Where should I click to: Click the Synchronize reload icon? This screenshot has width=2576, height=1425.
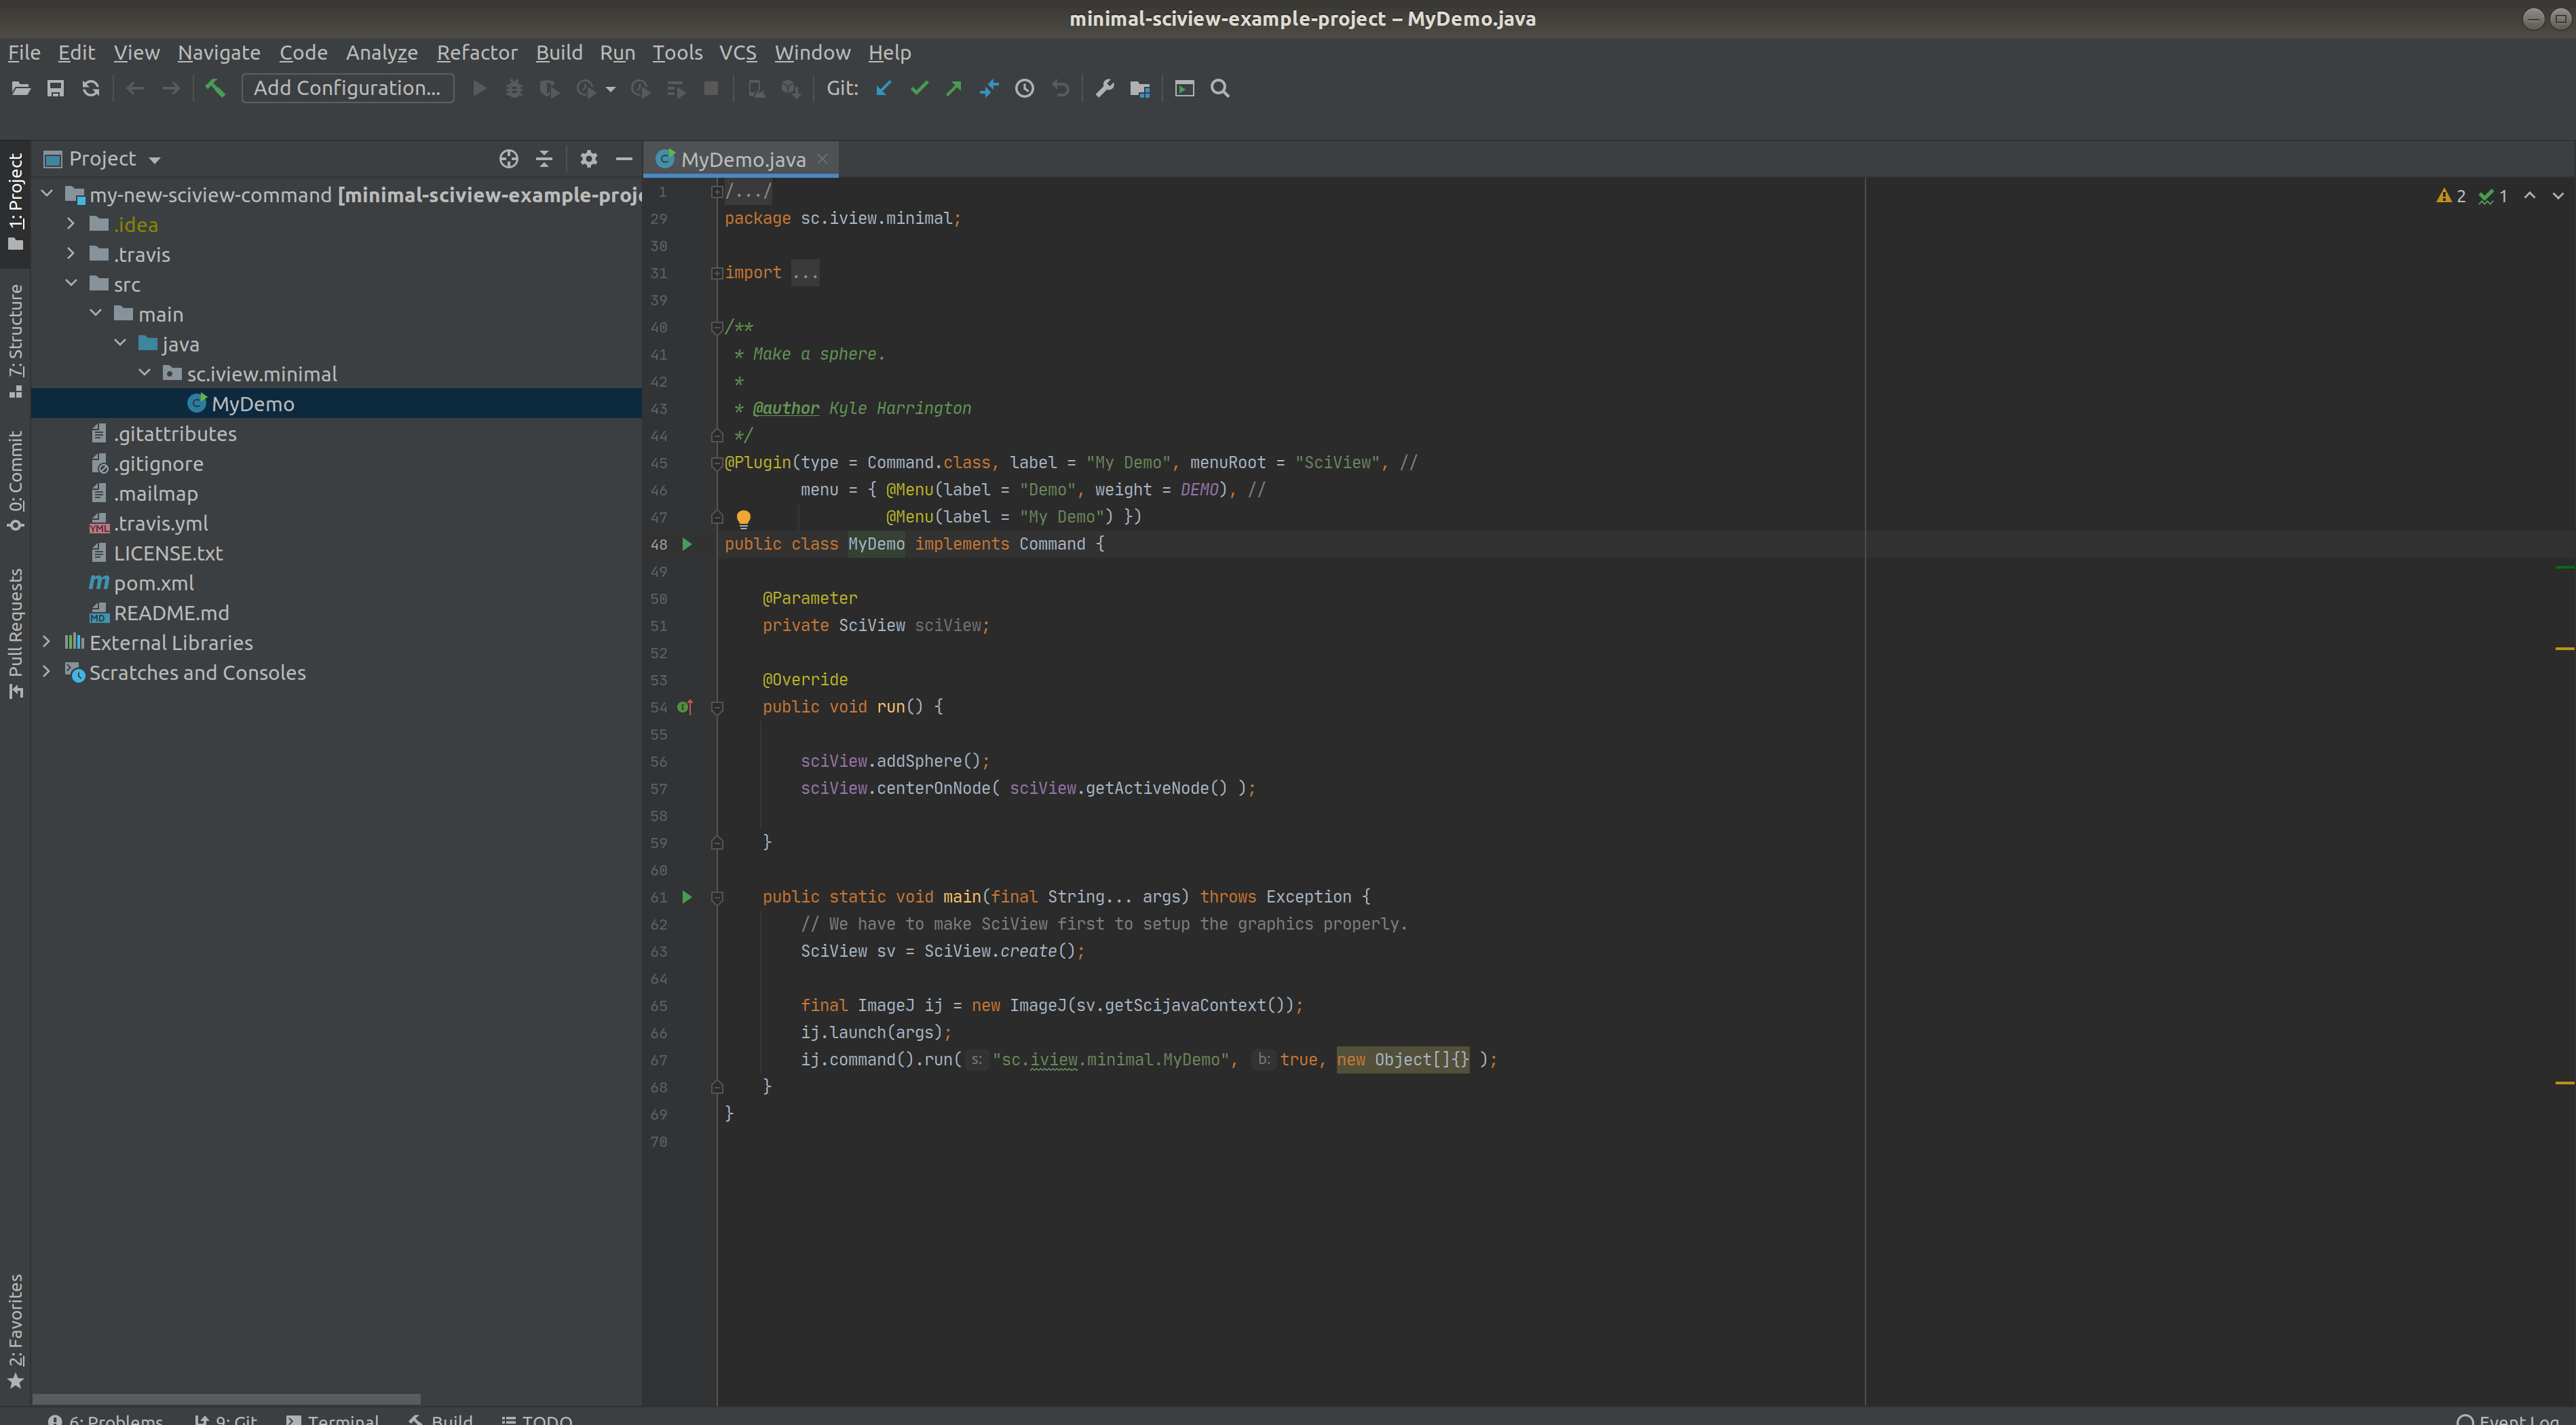click(x=91, y=89)
